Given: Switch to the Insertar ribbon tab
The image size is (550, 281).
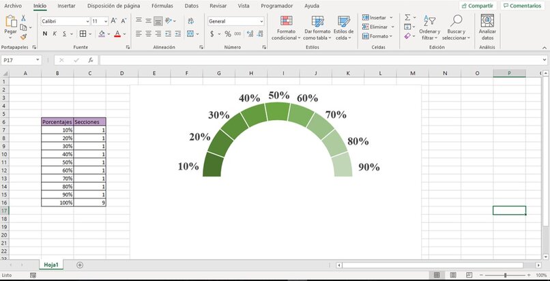Looking at the screenshot, I should [x=66, y=5].
